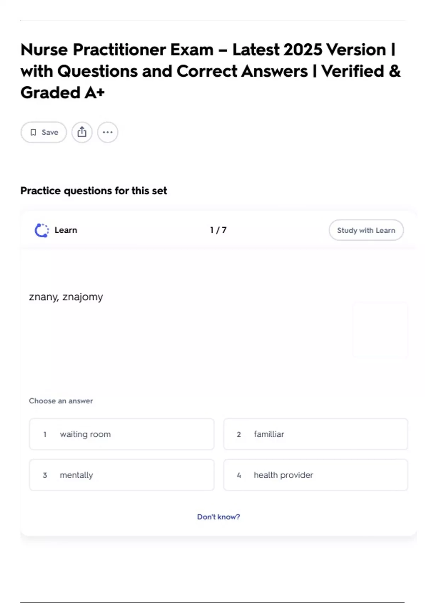The height and width of the screenshot is (603, 425).
Task: Click the bookmark icon in Save button
Action: 33,132
